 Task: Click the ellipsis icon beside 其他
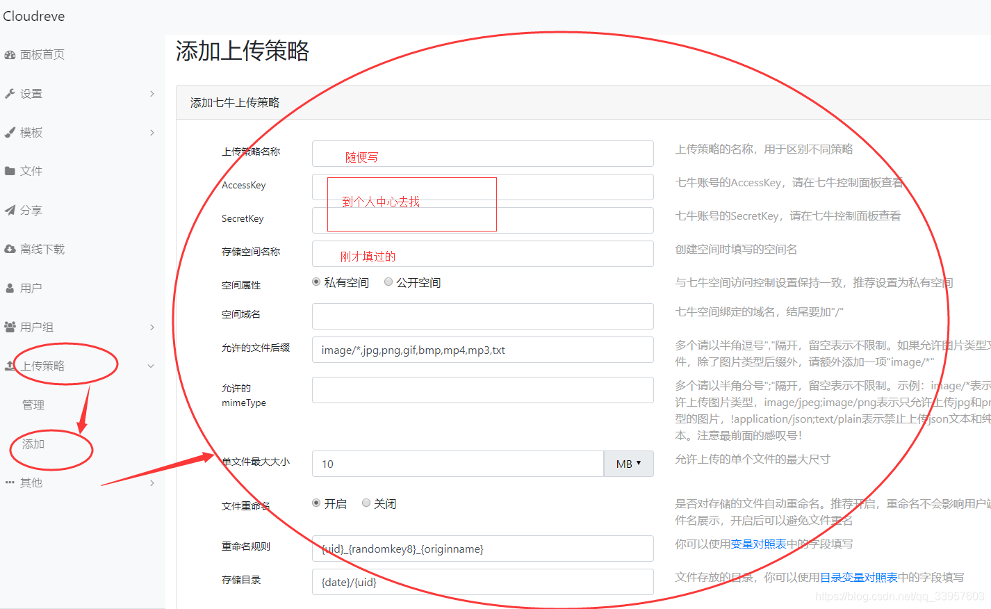tap(10, 482)
